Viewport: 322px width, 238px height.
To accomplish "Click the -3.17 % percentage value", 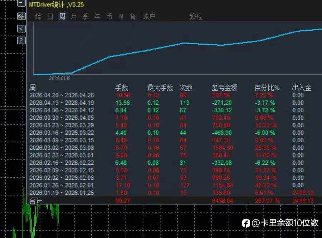I will point(265,103).
